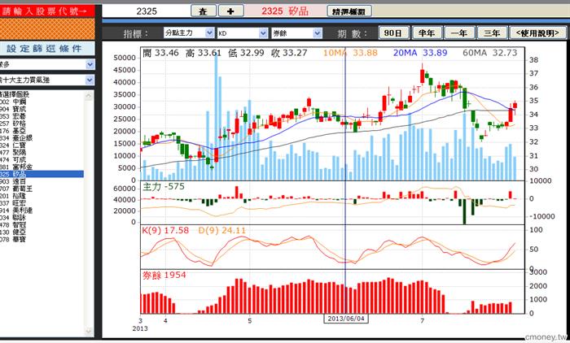Click the K(9) 17.58 indicator label
Viewport: 570px width, 343px height.
pos(165,231)
